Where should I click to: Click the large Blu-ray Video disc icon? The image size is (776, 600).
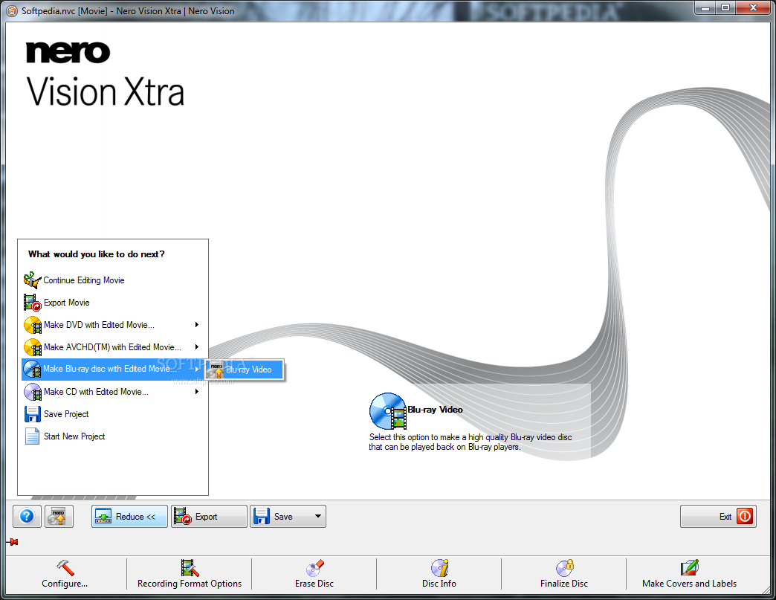point(388,411)
